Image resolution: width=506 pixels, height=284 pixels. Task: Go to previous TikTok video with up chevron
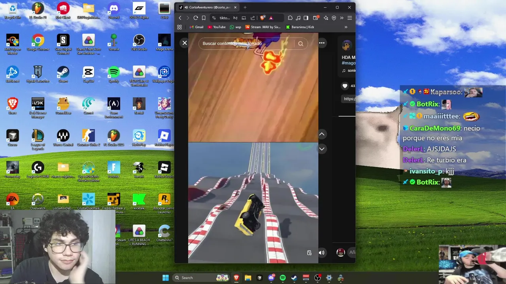click(x=322, y=135)
